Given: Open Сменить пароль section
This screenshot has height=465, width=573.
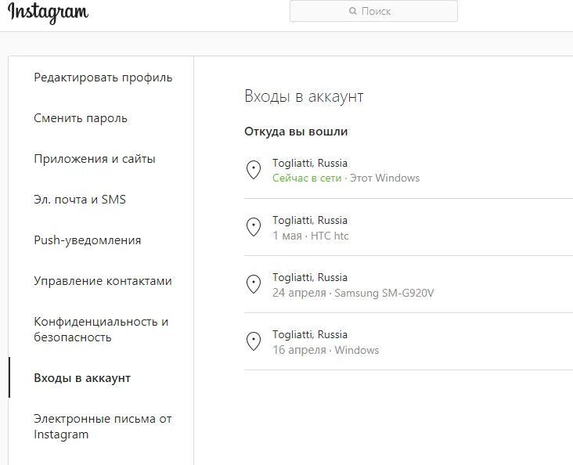Looking at the screenshot, I should pos(81,118).
